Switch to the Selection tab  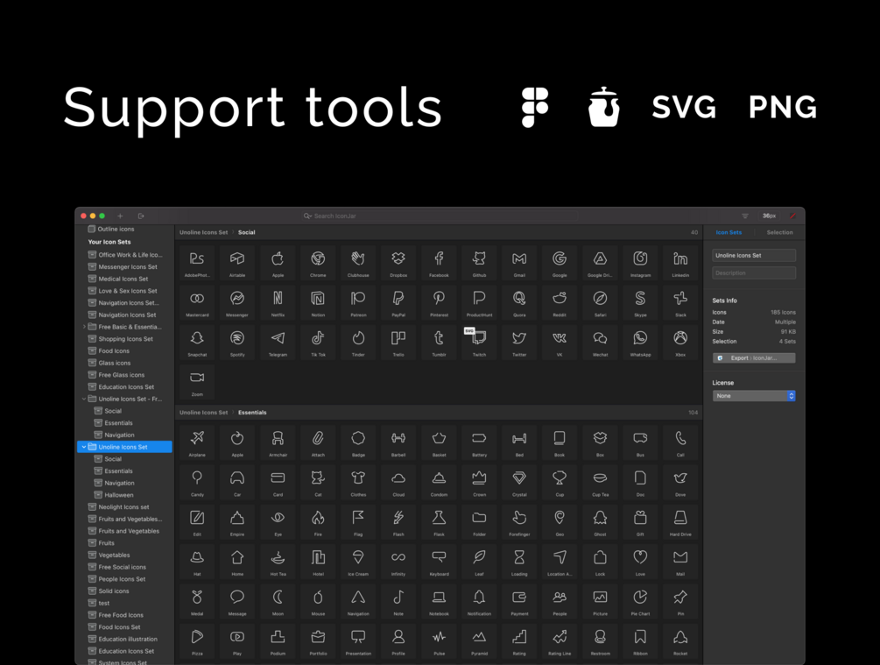coord(779,232)
